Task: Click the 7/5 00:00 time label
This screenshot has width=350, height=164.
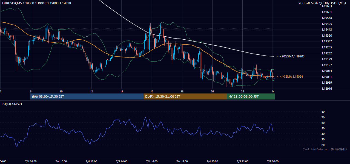Action: coord(273,161)
